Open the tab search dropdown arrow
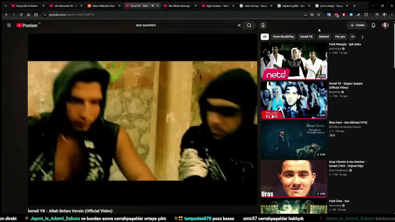Image resolution: width=395 pixels, height=222 pixels. (6, 6)
